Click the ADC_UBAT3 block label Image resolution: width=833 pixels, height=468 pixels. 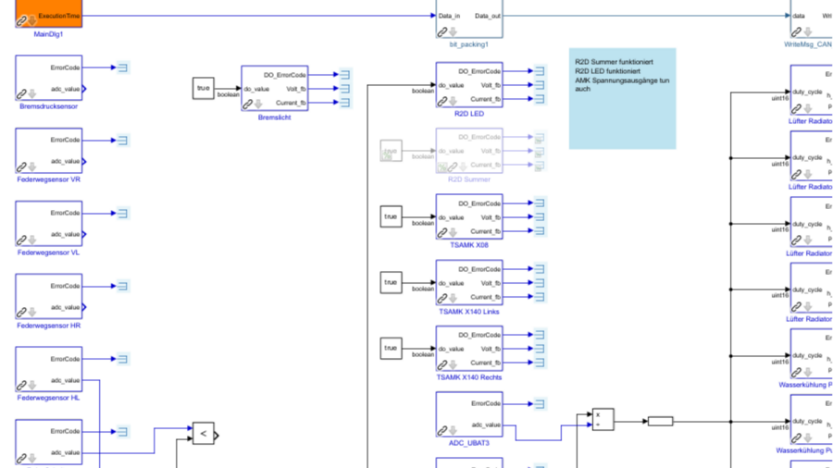(469, 443)
